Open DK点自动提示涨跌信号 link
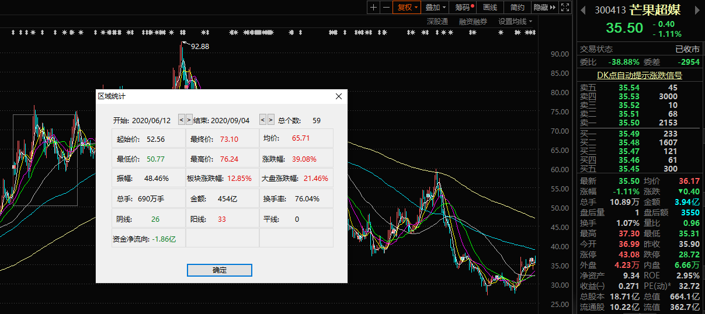The image size is (705, 314). 640,75
